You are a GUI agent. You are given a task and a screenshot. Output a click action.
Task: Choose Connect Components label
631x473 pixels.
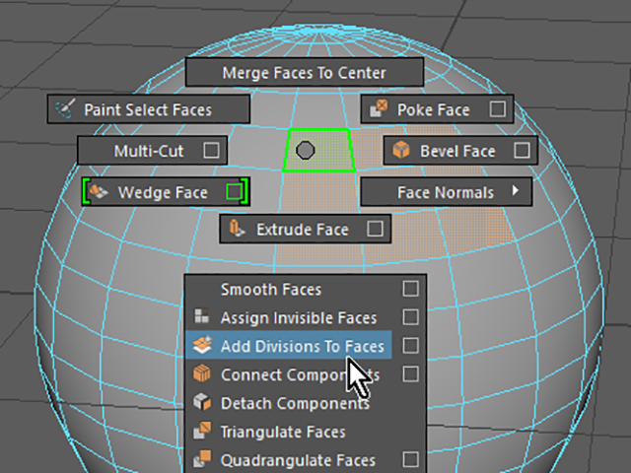(300, 374)
